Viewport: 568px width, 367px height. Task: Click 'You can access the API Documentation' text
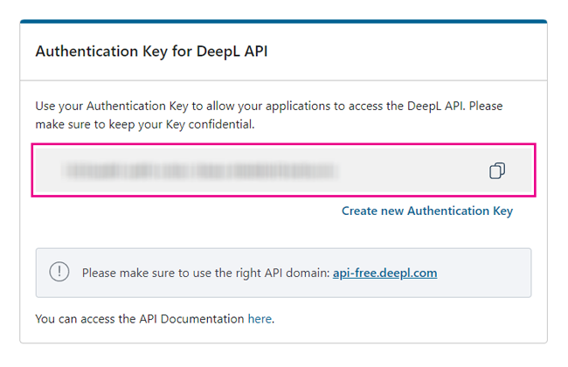140,319
